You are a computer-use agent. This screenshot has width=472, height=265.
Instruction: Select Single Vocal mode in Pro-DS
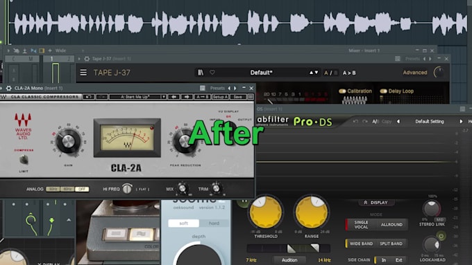361,224
